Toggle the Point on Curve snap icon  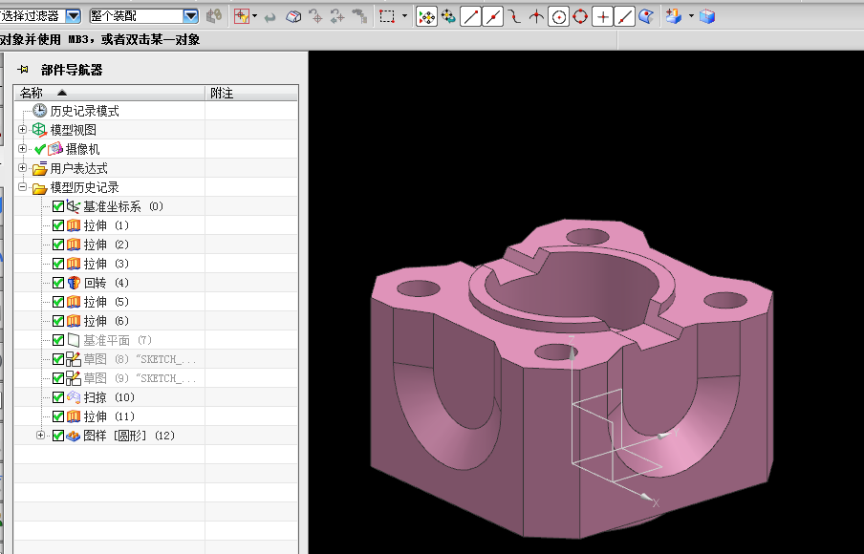pyautogui.click(x=625, y=16)
